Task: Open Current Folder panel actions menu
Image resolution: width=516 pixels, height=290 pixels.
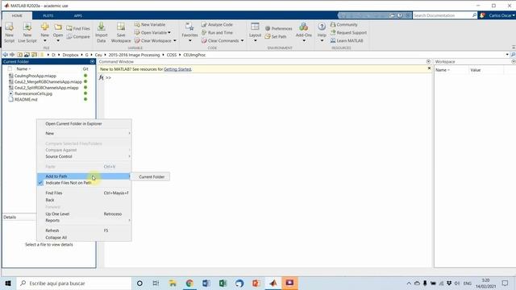Action: [92, 61]
